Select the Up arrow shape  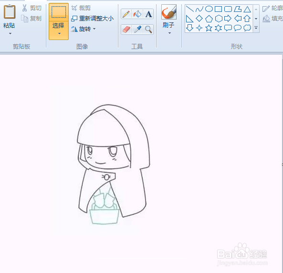(247, 19)
